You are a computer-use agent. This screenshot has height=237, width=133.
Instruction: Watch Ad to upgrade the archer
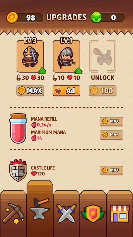[66, 91]
